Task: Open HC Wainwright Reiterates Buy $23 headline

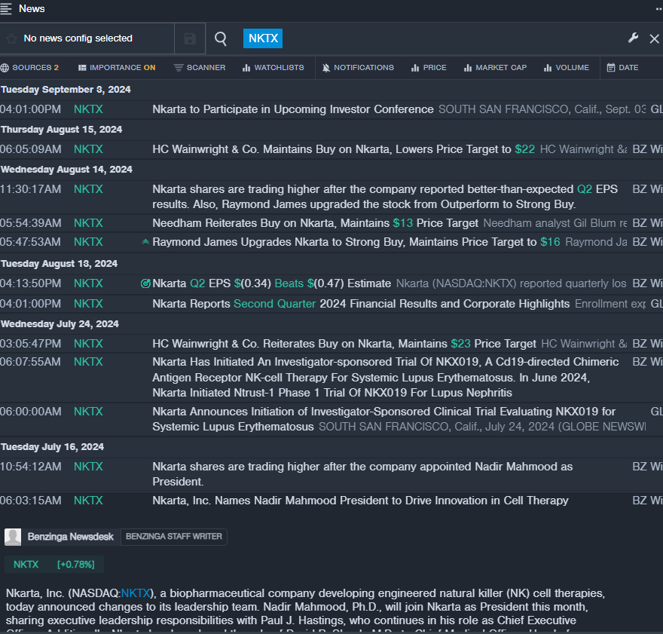Action: pyautogui.click(x=344, y=344)
